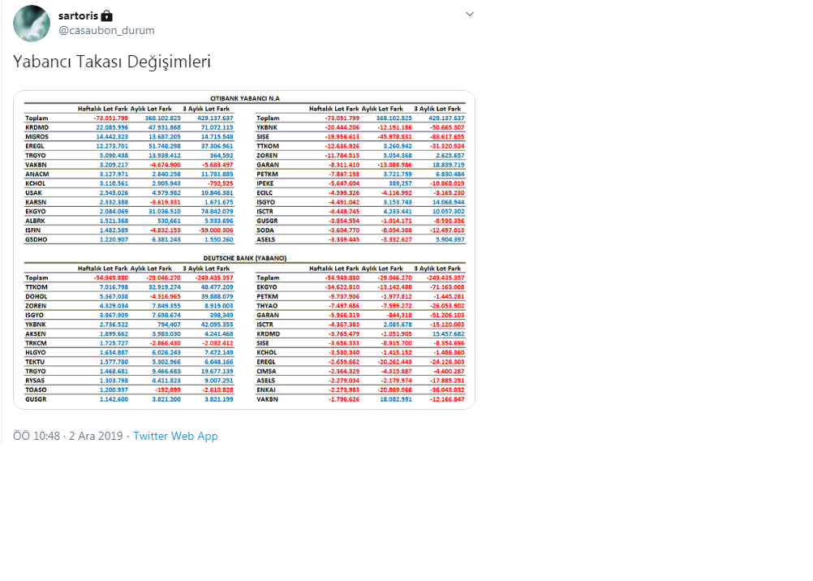Select the DOHOL row label
Screen dimensions: 813x581
click(x=37, y=296)
